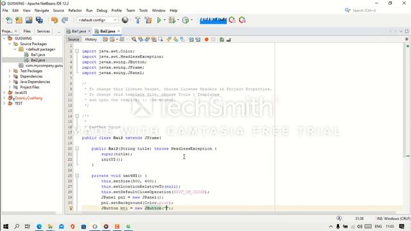Image resolution: width=411 pixels, height=231 pixels.
Task: Open the Tools menu
Action: click(x=143, y=10)
